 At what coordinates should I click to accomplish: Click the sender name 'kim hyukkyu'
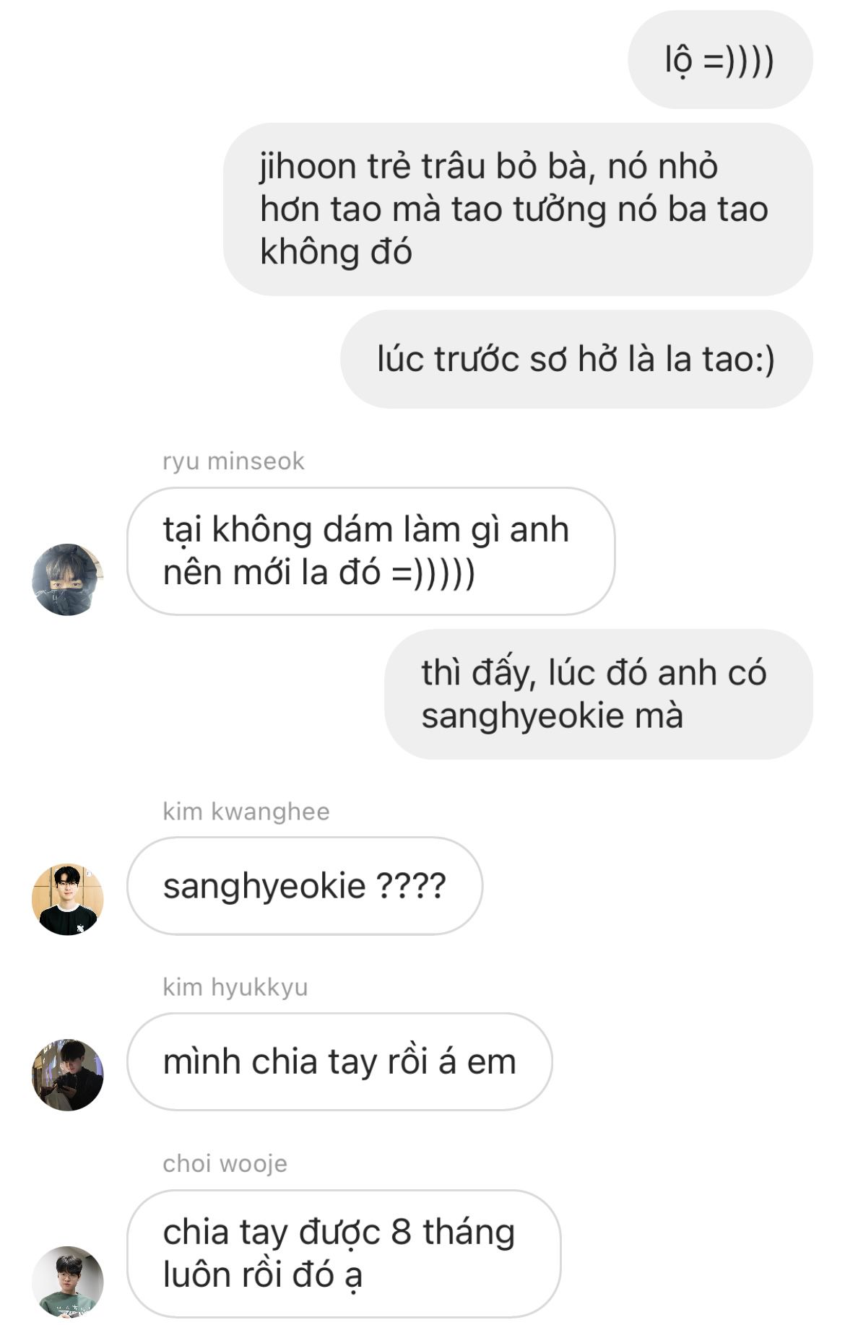pos(235,986)
